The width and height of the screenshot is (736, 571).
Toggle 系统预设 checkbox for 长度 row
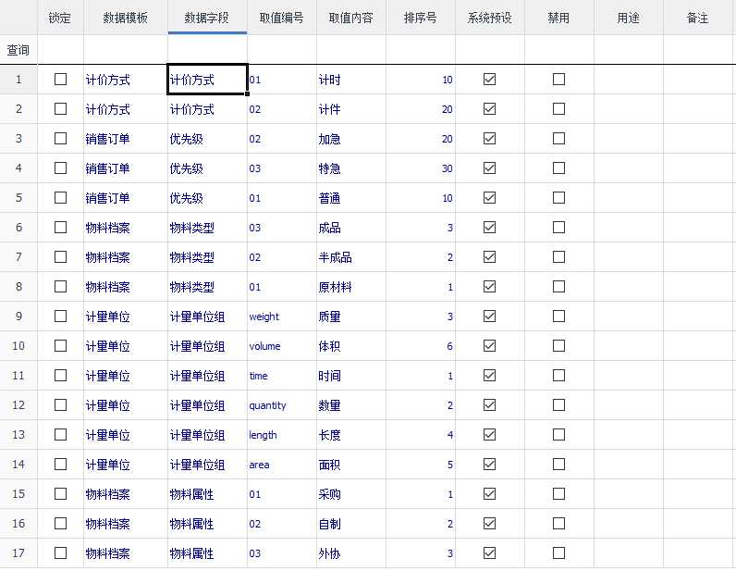click(489, 434)
